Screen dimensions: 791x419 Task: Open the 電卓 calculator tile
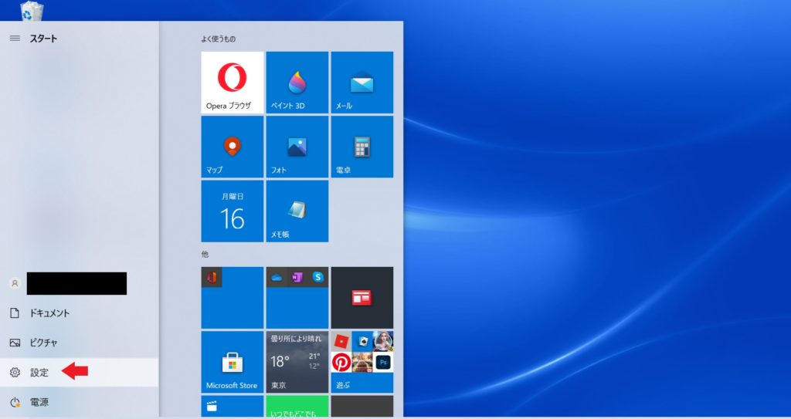point(362,147)
